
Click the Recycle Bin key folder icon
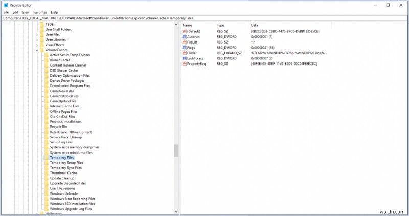click(x=47, y=127)
